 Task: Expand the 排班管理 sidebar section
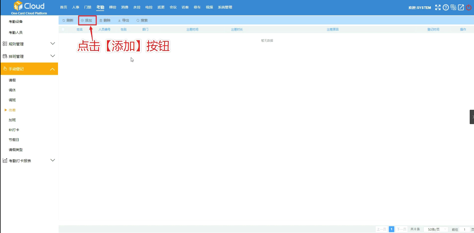[29, 56]
